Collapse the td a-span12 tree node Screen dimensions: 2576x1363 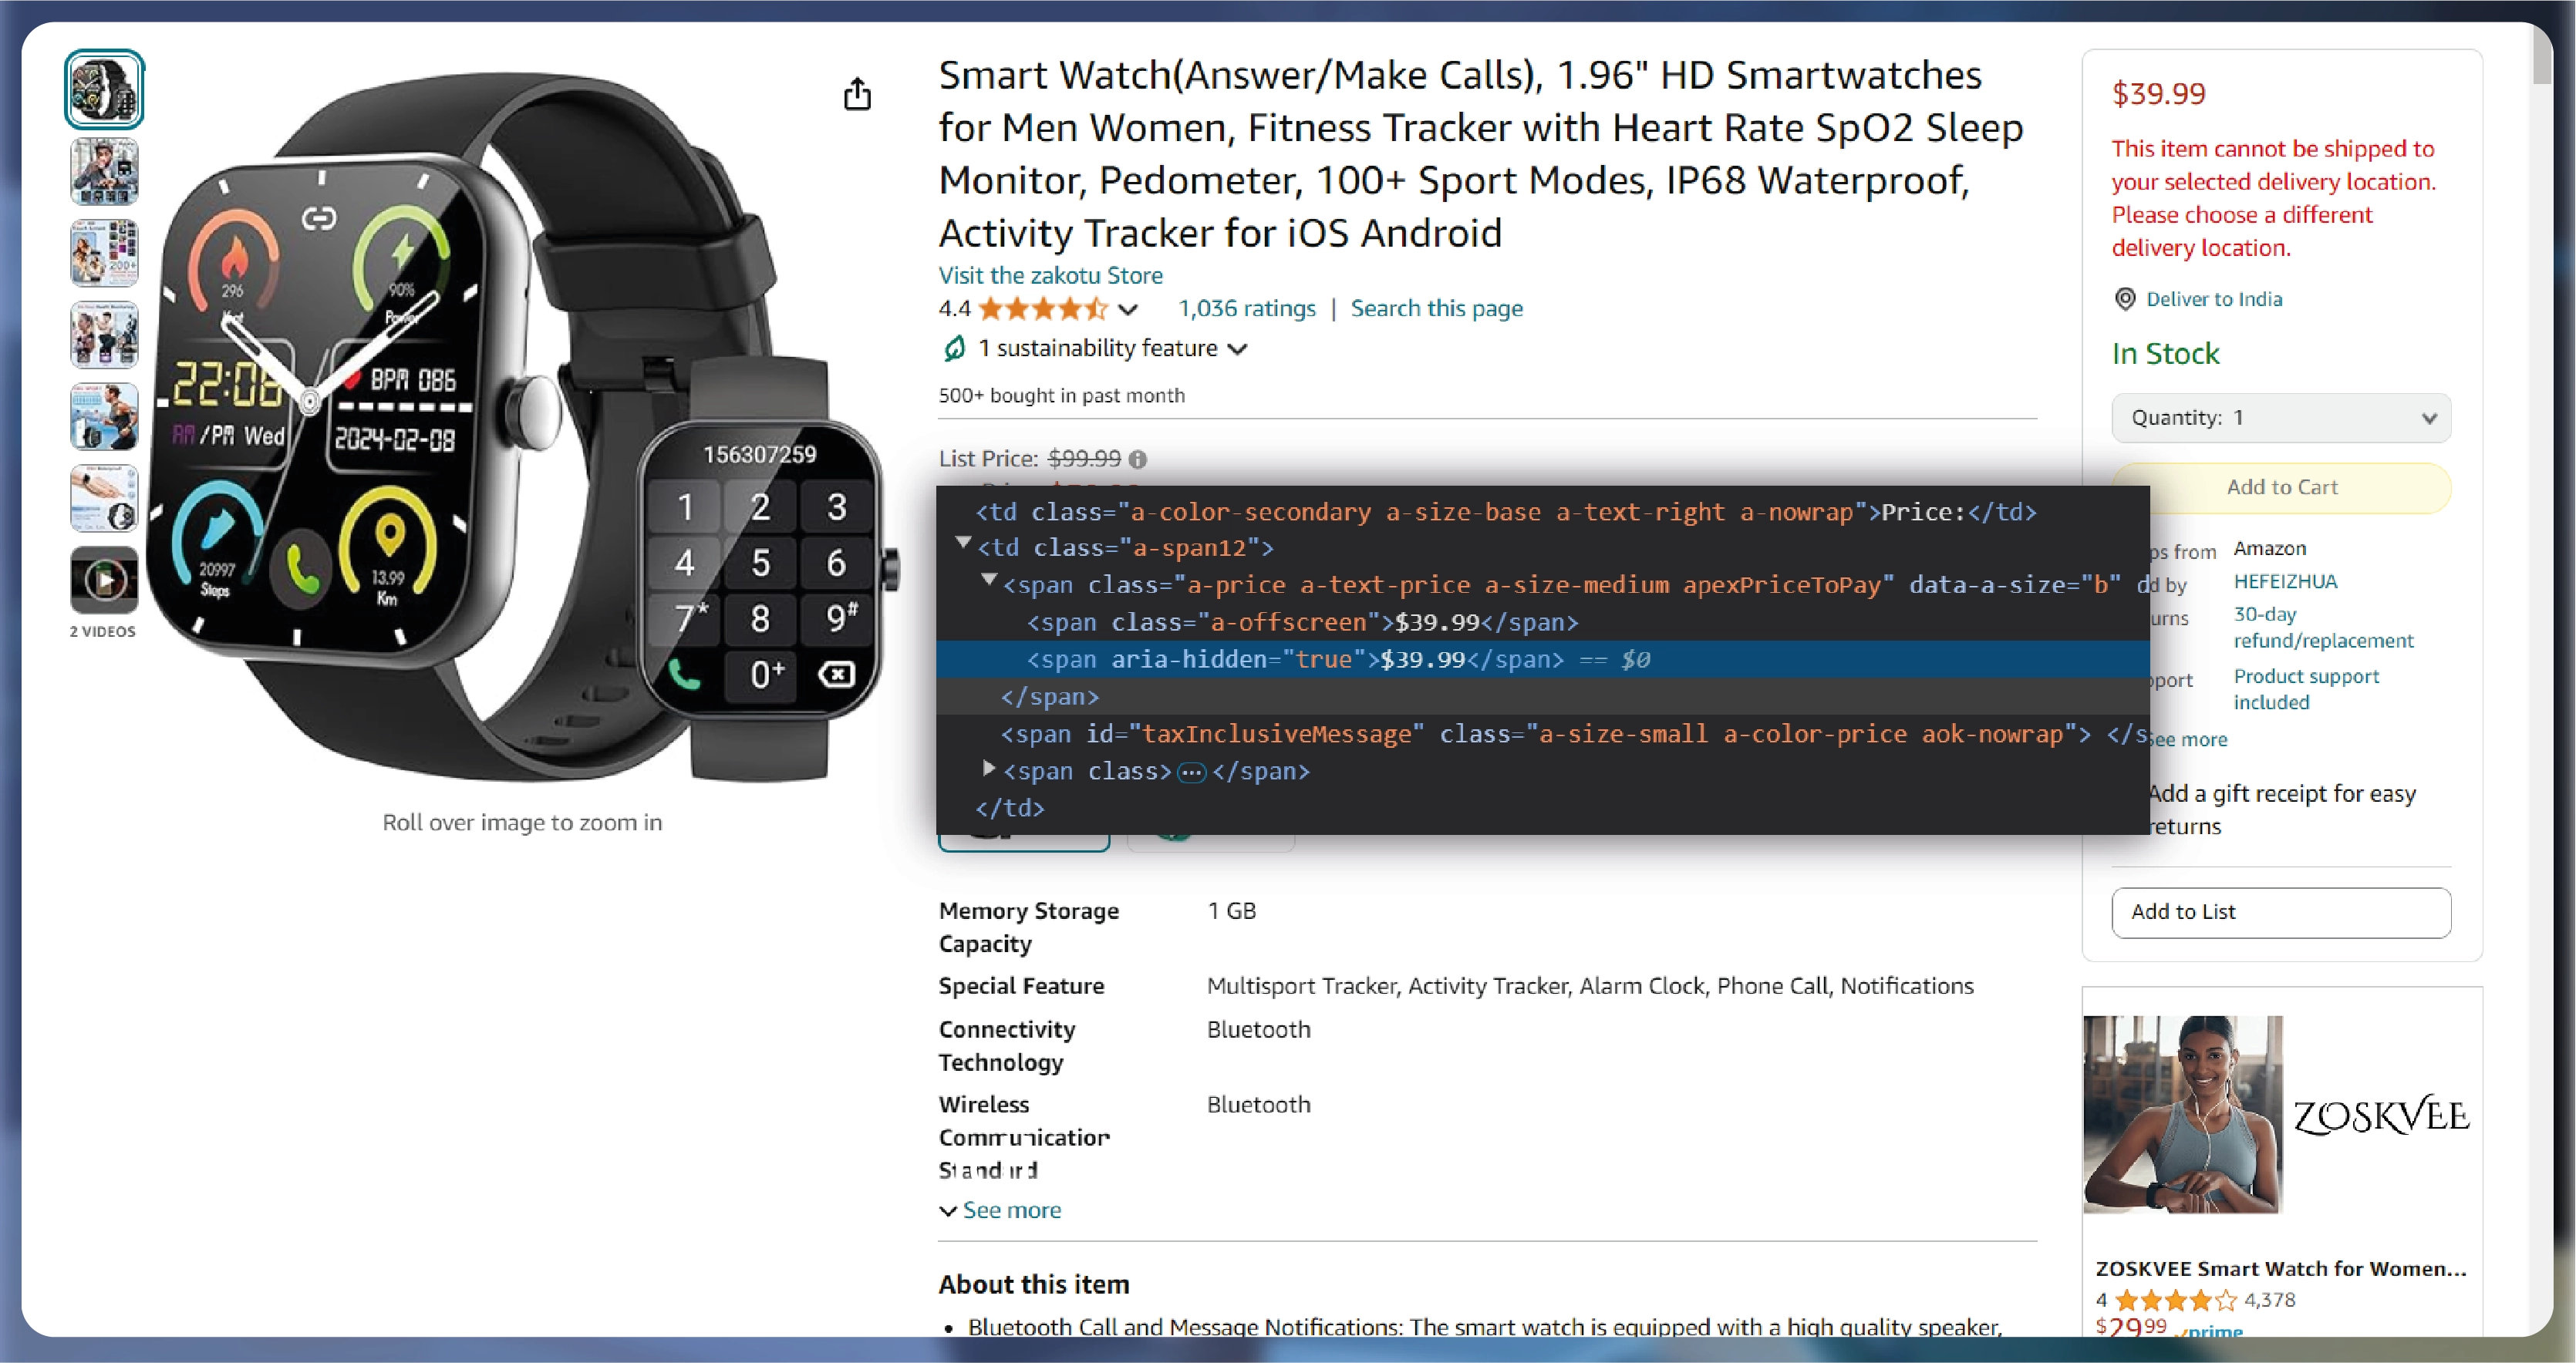(963, 543)
